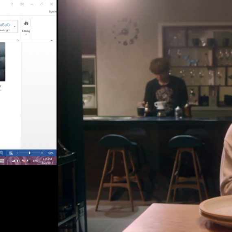Switch to Web Layout view
The width and height of the screenshot is (232, 232).
(x=11, y=153)
